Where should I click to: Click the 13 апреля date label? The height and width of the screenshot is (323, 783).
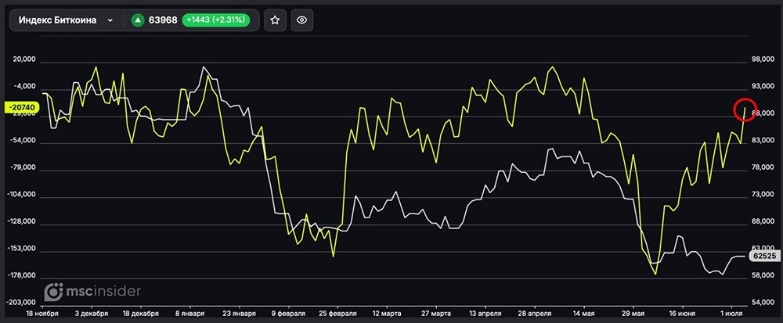pos(485,314)
